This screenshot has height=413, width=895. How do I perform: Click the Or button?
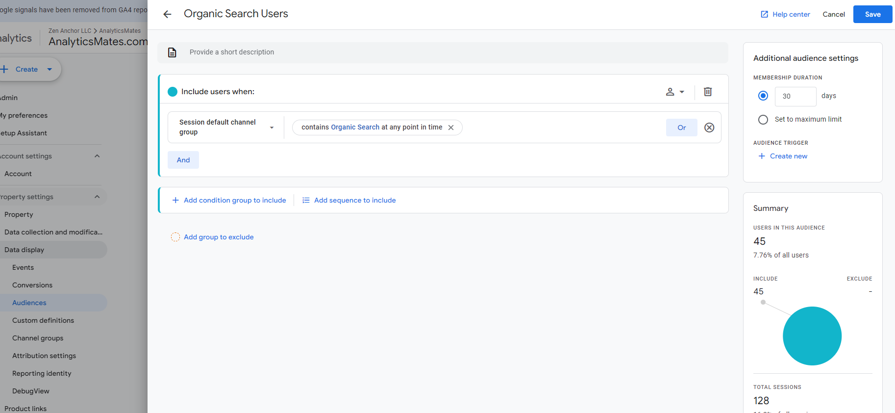coord(682,128)
